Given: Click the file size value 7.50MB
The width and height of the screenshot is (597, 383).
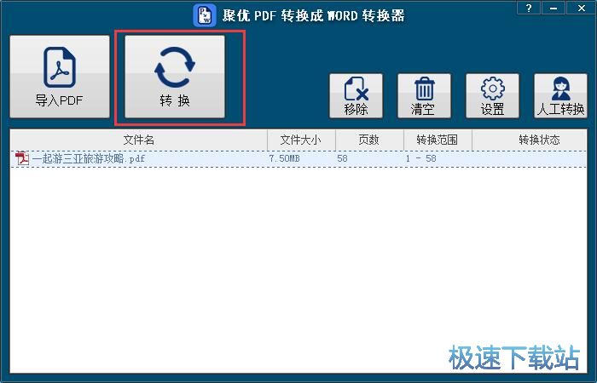Looking at the screenshot, I should (x=284, y=159).
